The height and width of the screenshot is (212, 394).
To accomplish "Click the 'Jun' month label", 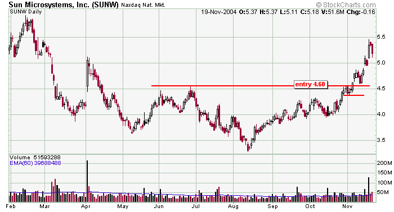I will pyautogui.click(x=159, y=206).
